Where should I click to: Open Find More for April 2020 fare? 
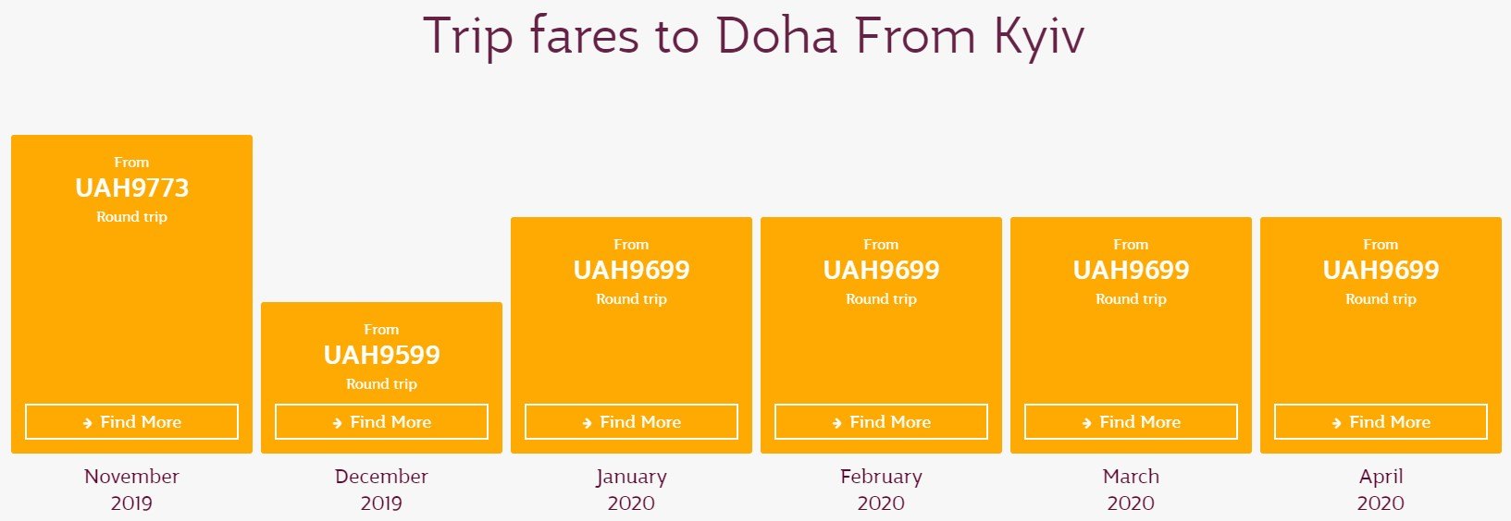pyautogui.click(x=1381, y=421)
